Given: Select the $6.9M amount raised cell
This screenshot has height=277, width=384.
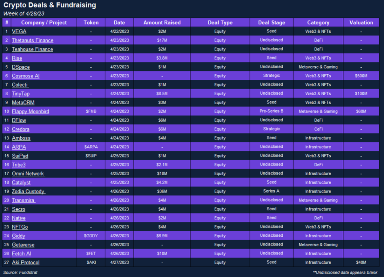Looking at the screenshot, I should tap(162, 236).
